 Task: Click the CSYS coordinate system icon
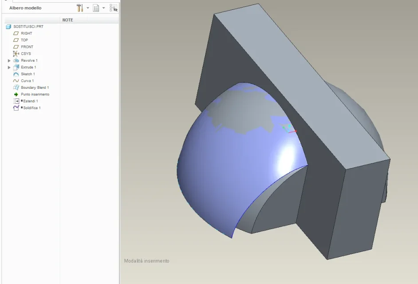pos(16,54)
